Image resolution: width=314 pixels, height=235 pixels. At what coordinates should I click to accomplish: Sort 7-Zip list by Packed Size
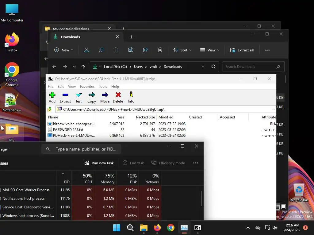point(141,117)
